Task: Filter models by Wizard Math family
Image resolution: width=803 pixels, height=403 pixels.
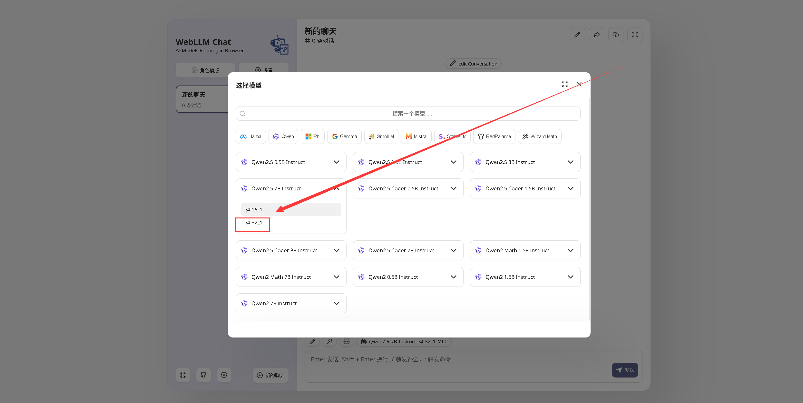Action: tap(540, 136)
